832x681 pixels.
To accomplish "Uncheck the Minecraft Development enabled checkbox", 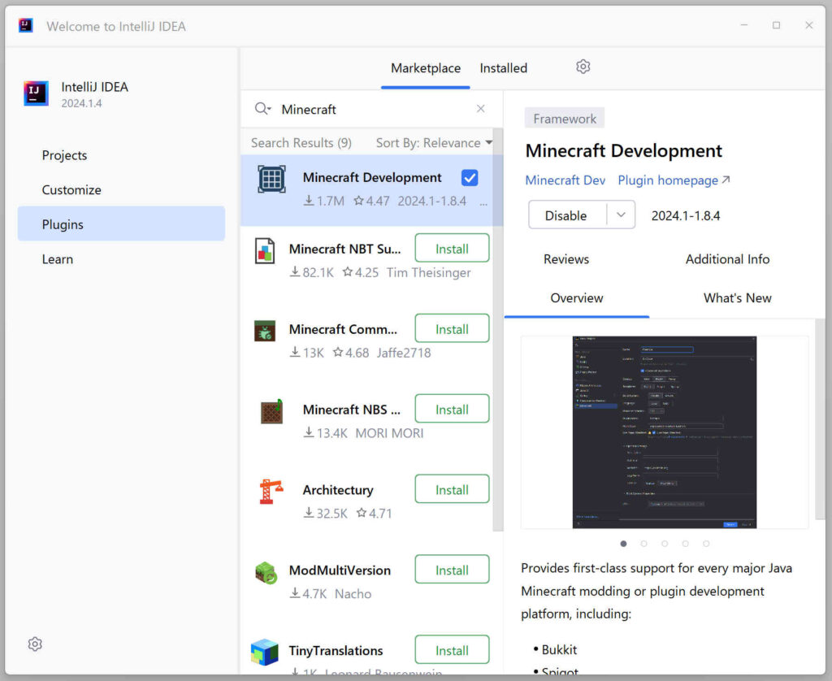I will pos(470,178).
